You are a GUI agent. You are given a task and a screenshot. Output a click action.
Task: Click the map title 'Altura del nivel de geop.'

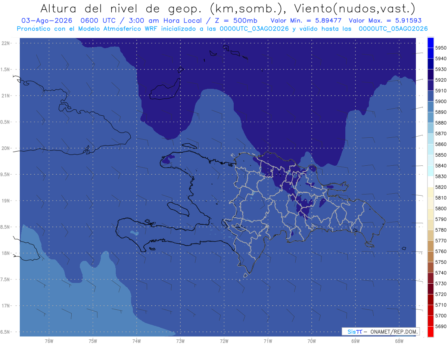[x=121, y=8]
